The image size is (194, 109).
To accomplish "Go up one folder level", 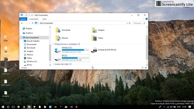I will pos(32,23).
